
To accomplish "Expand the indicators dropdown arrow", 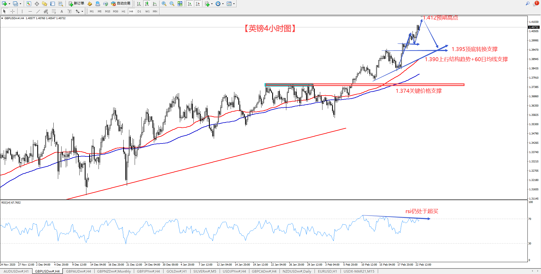I will click(x=212, y=4).
